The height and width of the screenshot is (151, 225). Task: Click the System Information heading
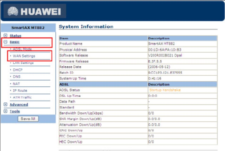[x=86, y=27]
